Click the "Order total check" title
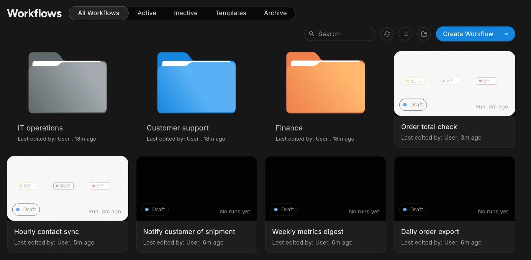Image resolution: width=531 pixels, height=260 pixels. pyautogui.click(x=429, y=127)
